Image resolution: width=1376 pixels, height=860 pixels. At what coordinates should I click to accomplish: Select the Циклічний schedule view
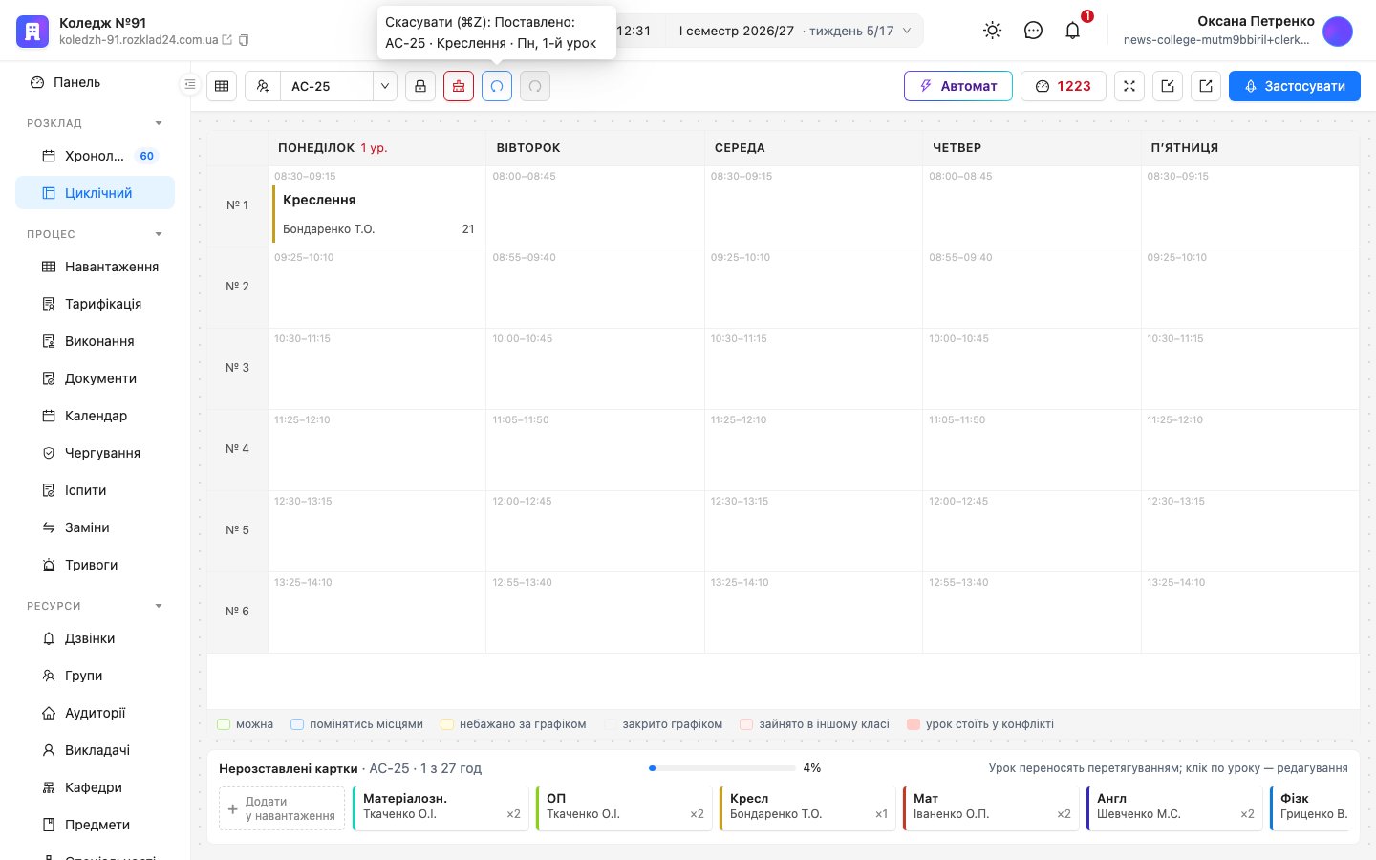(96, 193)
